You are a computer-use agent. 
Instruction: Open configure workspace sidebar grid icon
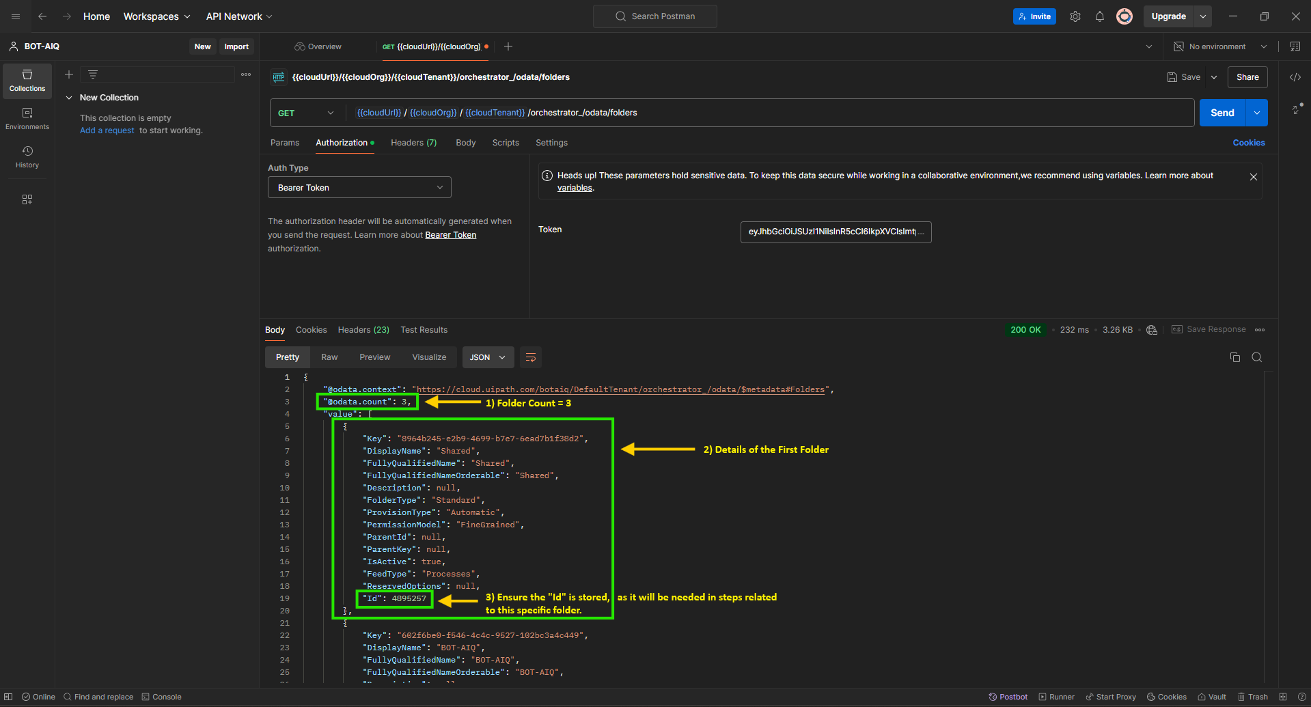pos(27,199)
